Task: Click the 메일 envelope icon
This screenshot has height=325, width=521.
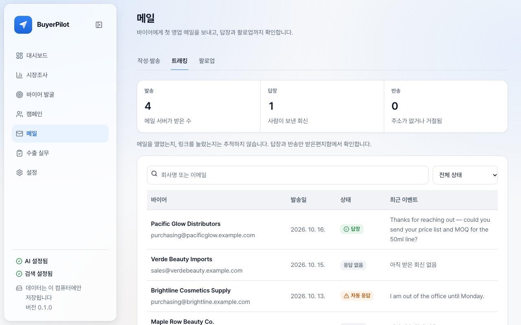Action: click(20, 134)
